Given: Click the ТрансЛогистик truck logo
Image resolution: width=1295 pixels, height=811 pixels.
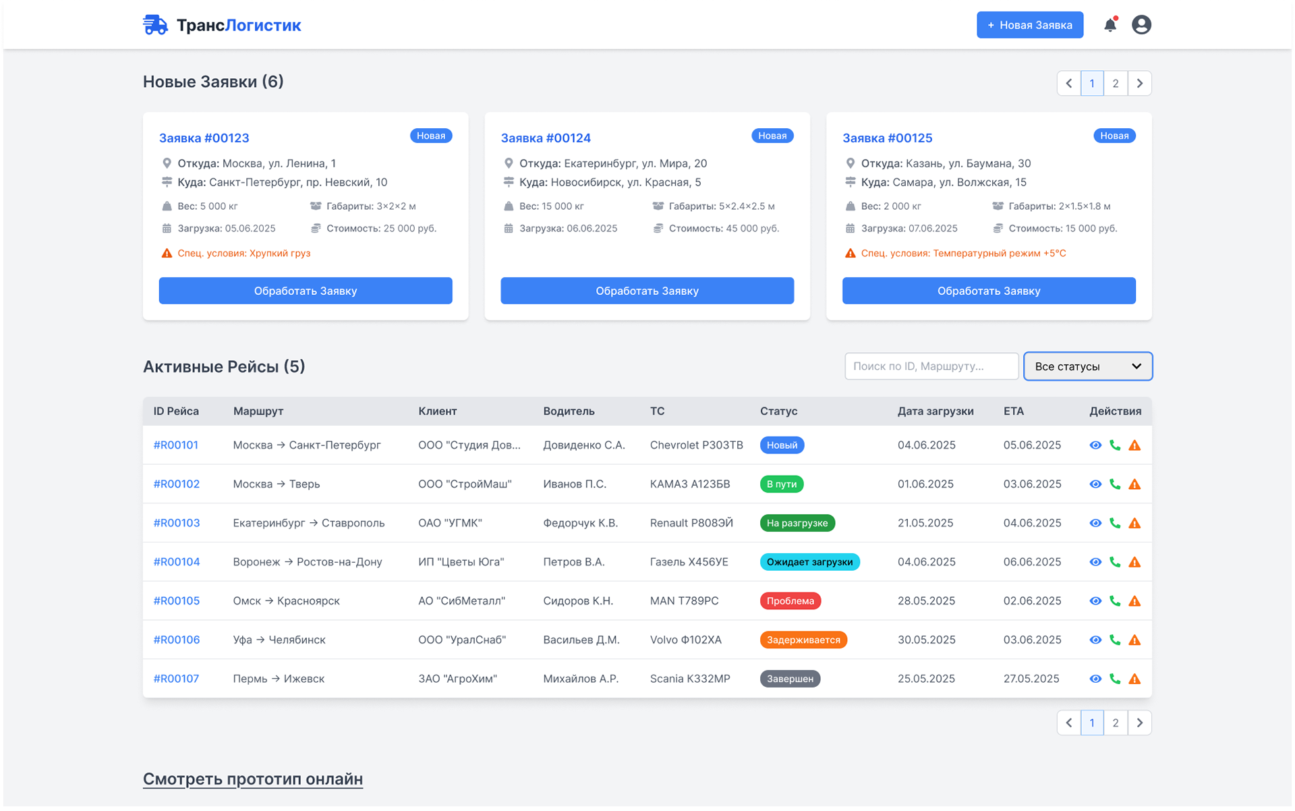Looking at the screenshot, I should pyautogui.click(x=155, y=25).
